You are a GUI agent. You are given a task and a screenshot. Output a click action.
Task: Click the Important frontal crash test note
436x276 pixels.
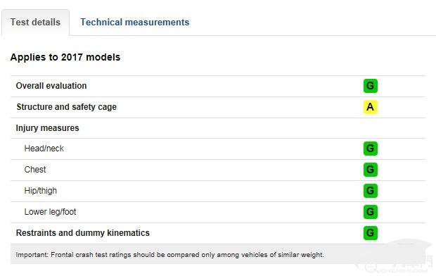[170, 255]
